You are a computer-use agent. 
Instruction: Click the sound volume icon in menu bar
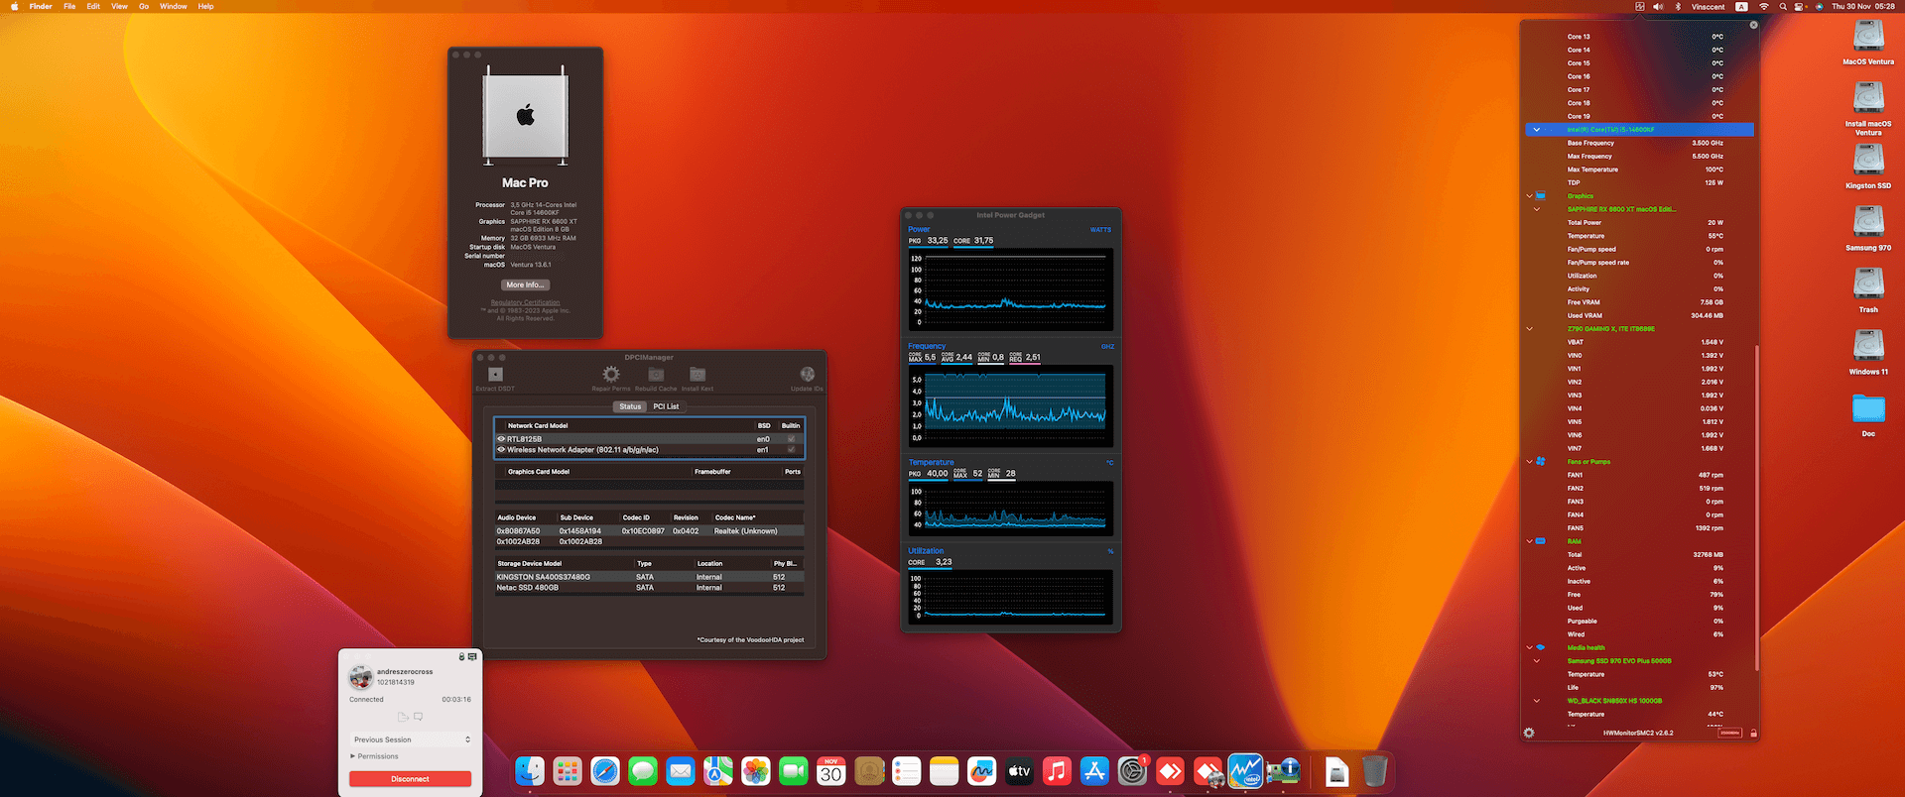tap(1658, 6)
